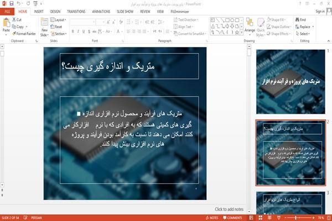This screenshot has width=332, height=221.
Task: Toggle Italic formatting
Action: [x=78, y=31]
